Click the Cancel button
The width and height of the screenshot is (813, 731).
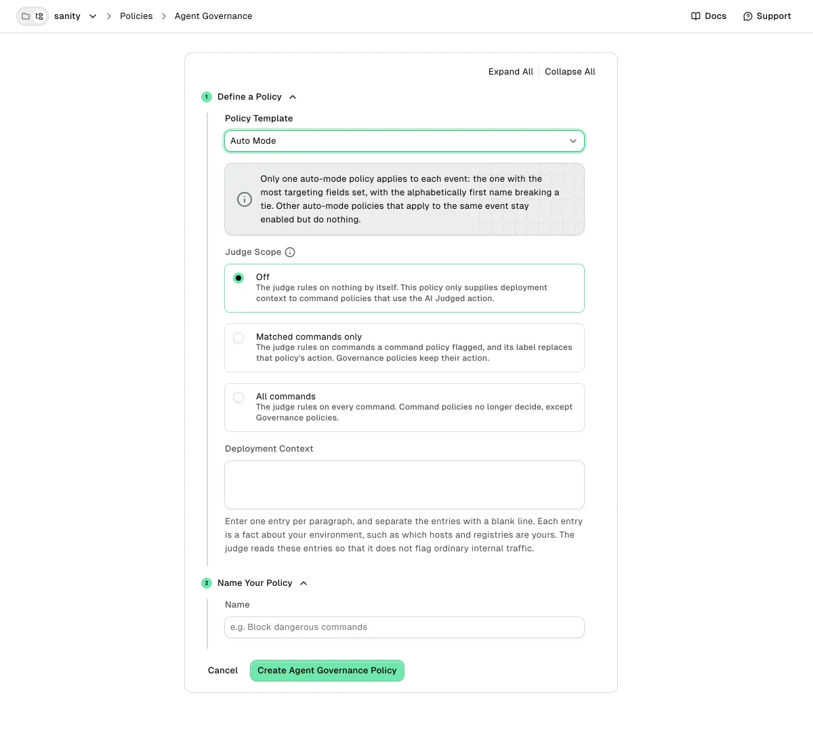click(x=223, y=671)
